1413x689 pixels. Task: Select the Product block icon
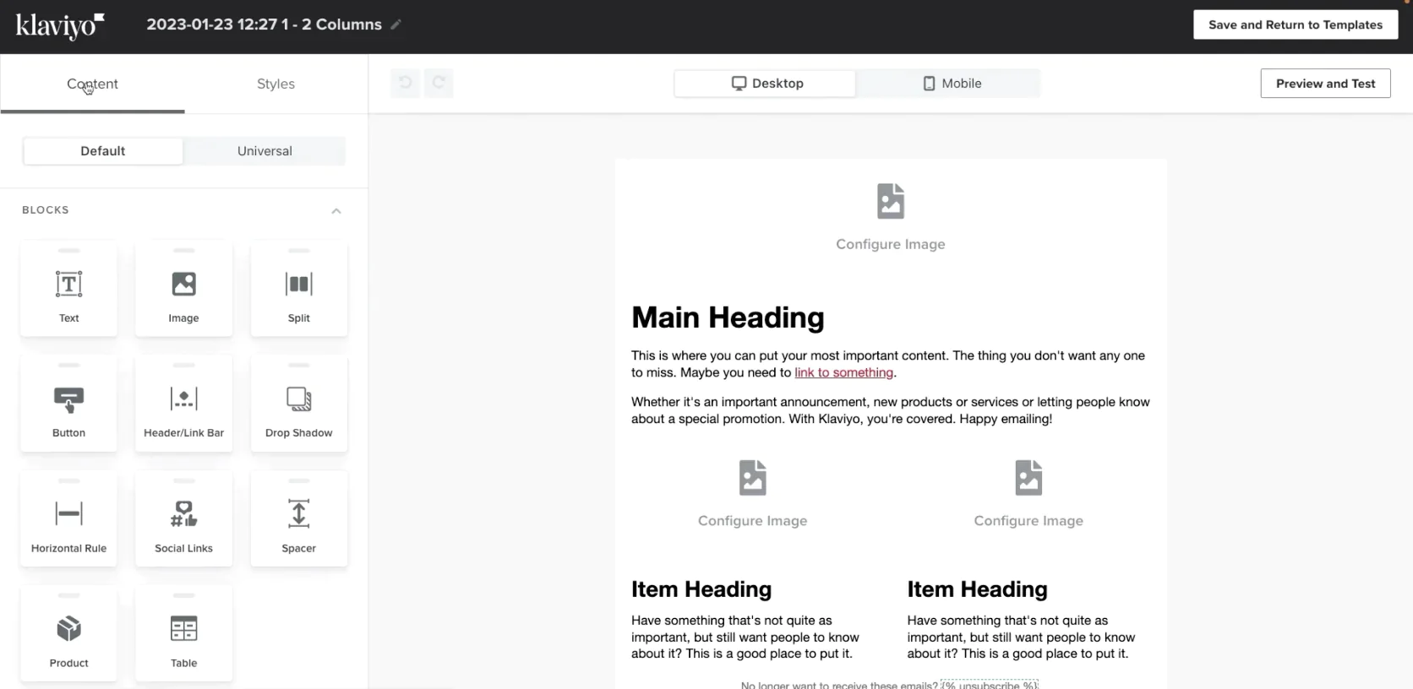(x=68, y=629)
